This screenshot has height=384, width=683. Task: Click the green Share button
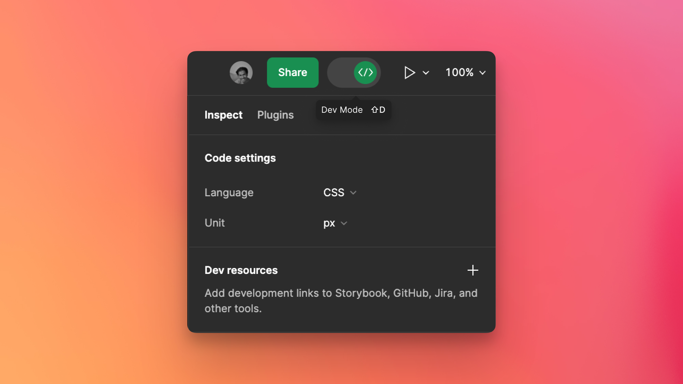(293, 73)
